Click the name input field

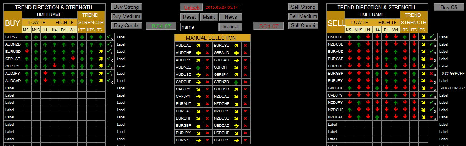pyautogui.click(x=199, y=27)
